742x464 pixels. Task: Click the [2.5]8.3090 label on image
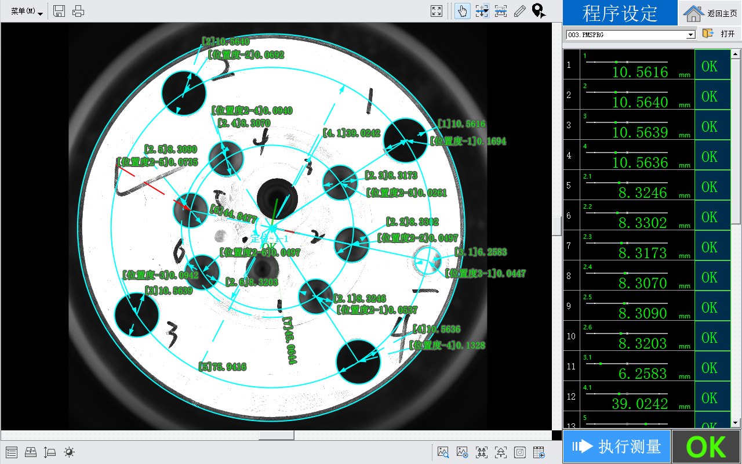tap(170, 150)
